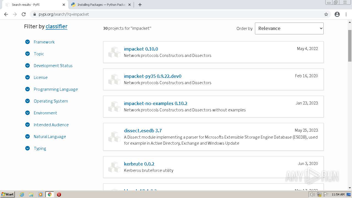Open Windows Explorer from taskbar
This screenshot has height=198, width=352.
pos(31,194)
